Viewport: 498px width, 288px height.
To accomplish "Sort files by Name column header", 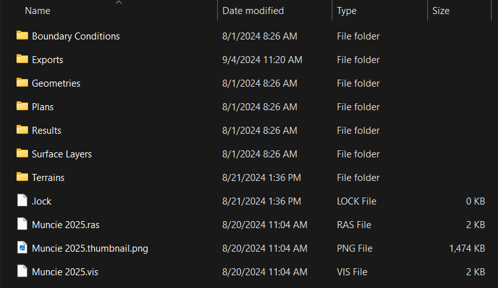I will click(38, 11).
